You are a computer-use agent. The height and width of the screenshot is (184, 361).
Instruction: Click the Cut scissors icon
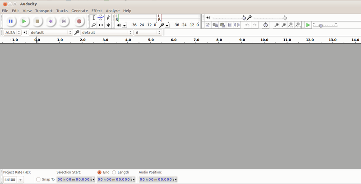pos(208,25)
